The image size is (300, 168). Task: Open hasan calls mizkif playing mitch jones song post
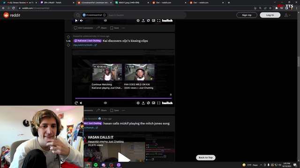(136, 123)
